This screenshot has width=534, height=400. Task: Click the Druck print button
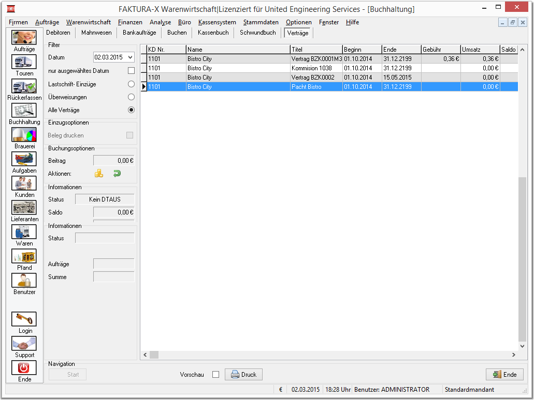243,375
